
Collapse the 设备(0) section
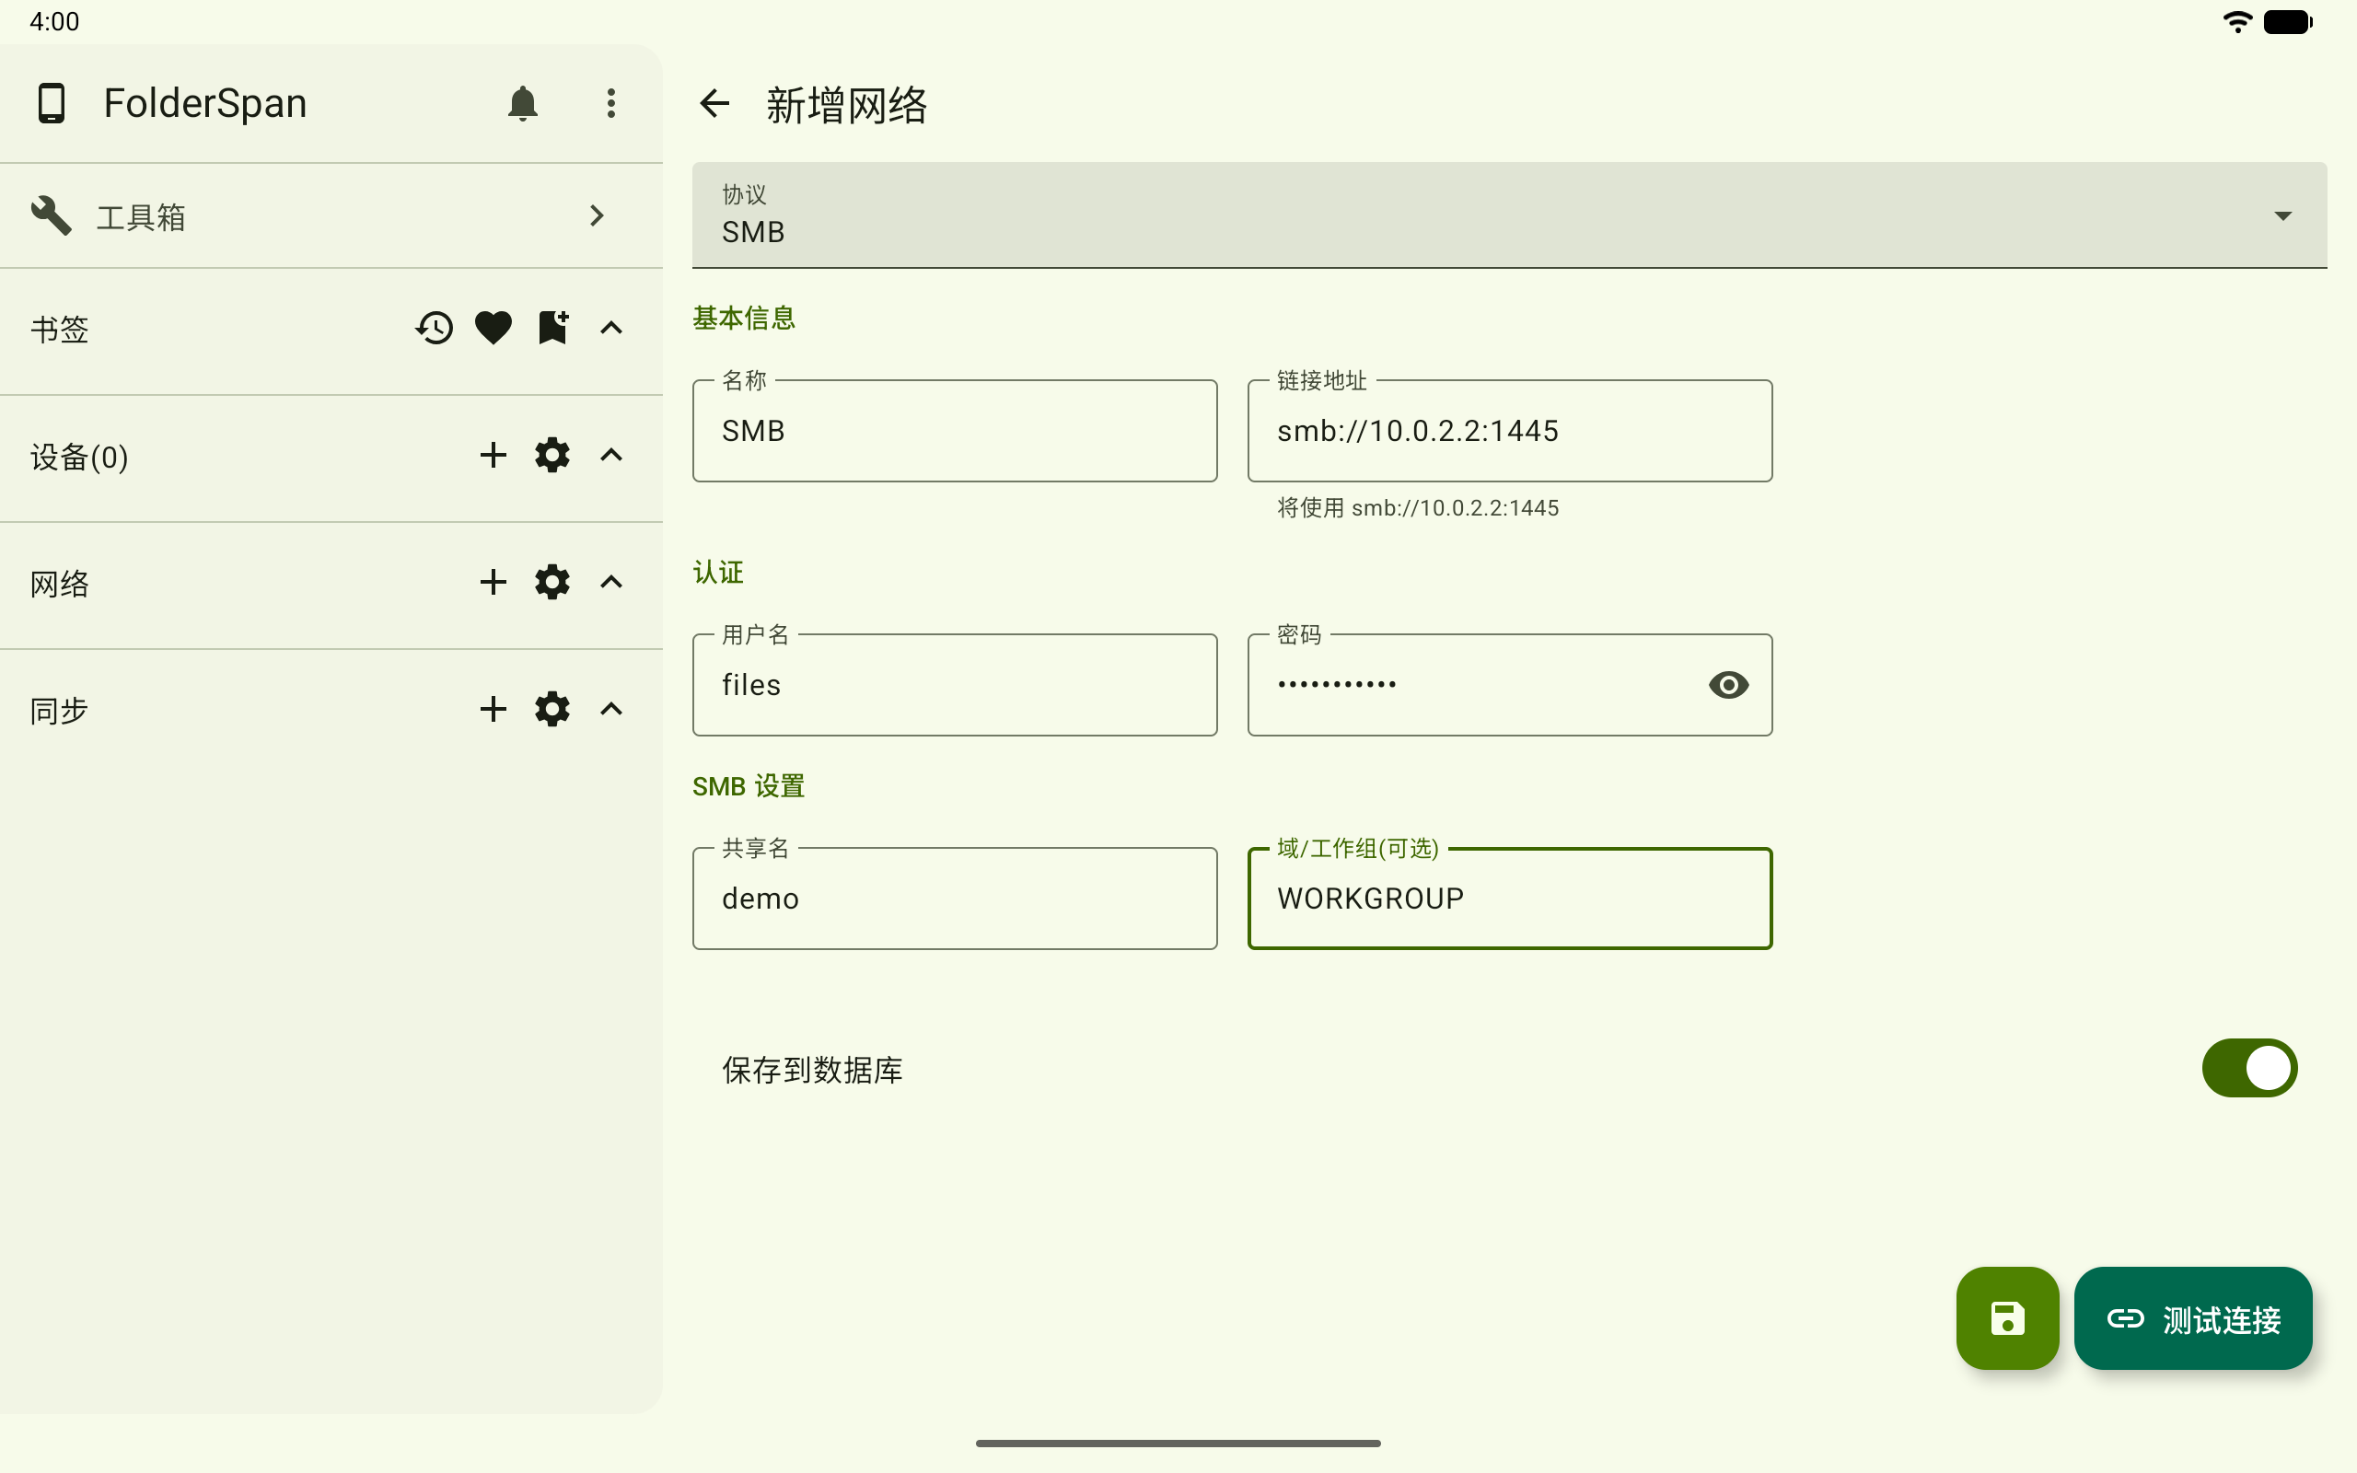click(x=610, y=455)
